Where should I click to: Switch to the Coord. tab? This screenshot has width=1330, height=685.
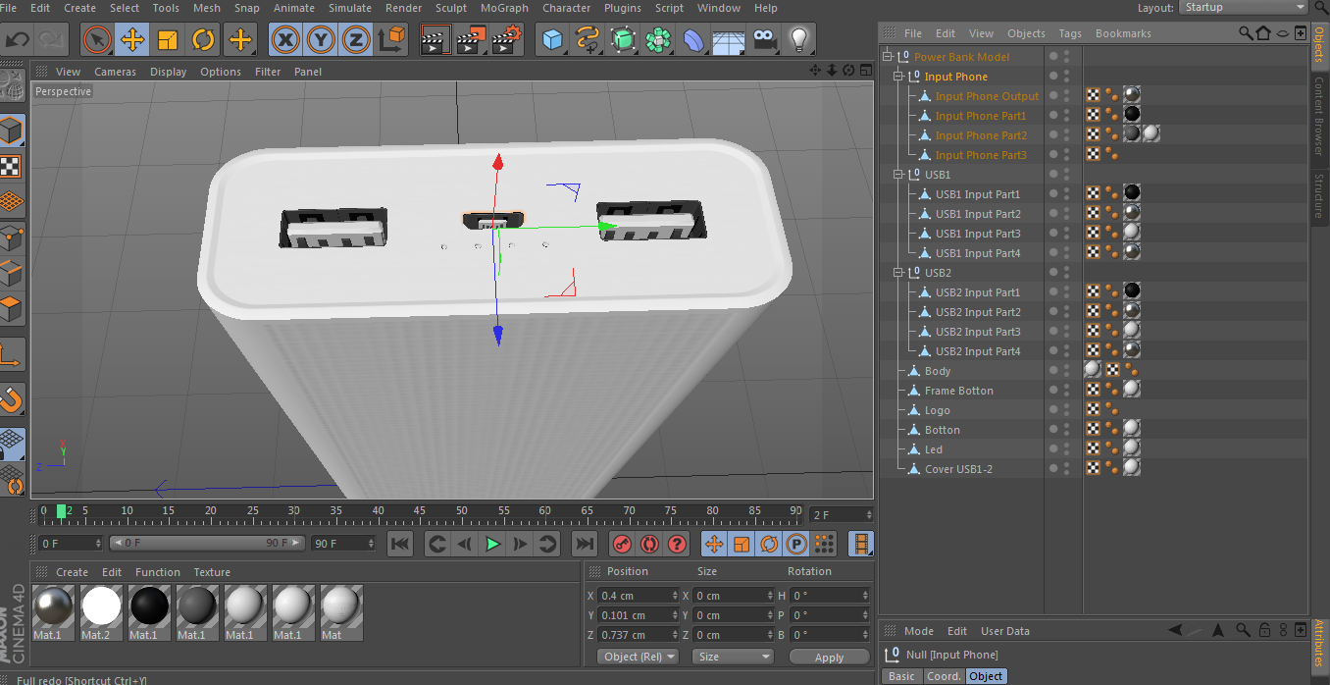pyautogui.click(x=944, y=676)
